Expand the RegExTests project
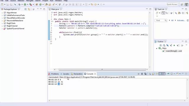This screenshot has height=106, width=189. point(2,23)
